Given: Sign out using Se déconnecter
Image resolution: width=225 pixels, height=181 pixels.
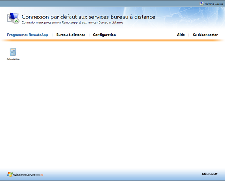Looking at the screenshot, I should (x=205, y=35).
